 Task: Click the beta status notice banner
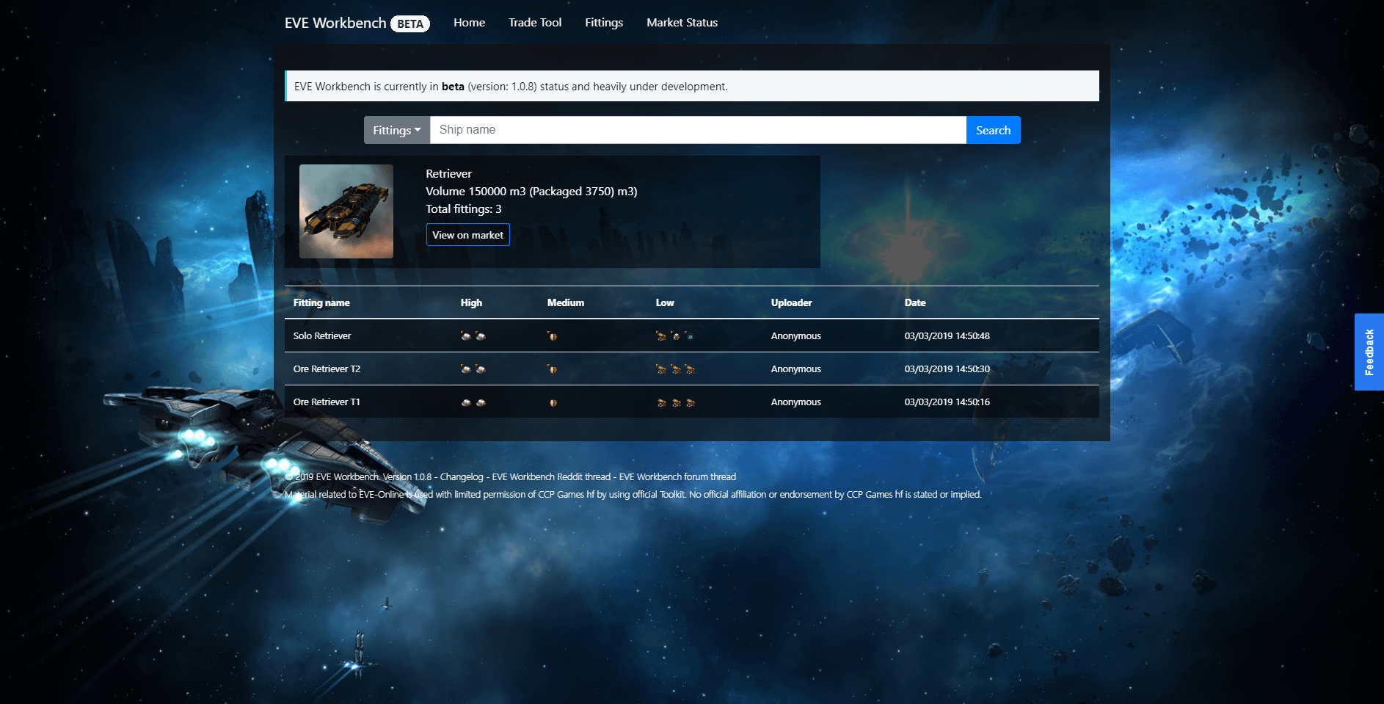coord(692,86)
